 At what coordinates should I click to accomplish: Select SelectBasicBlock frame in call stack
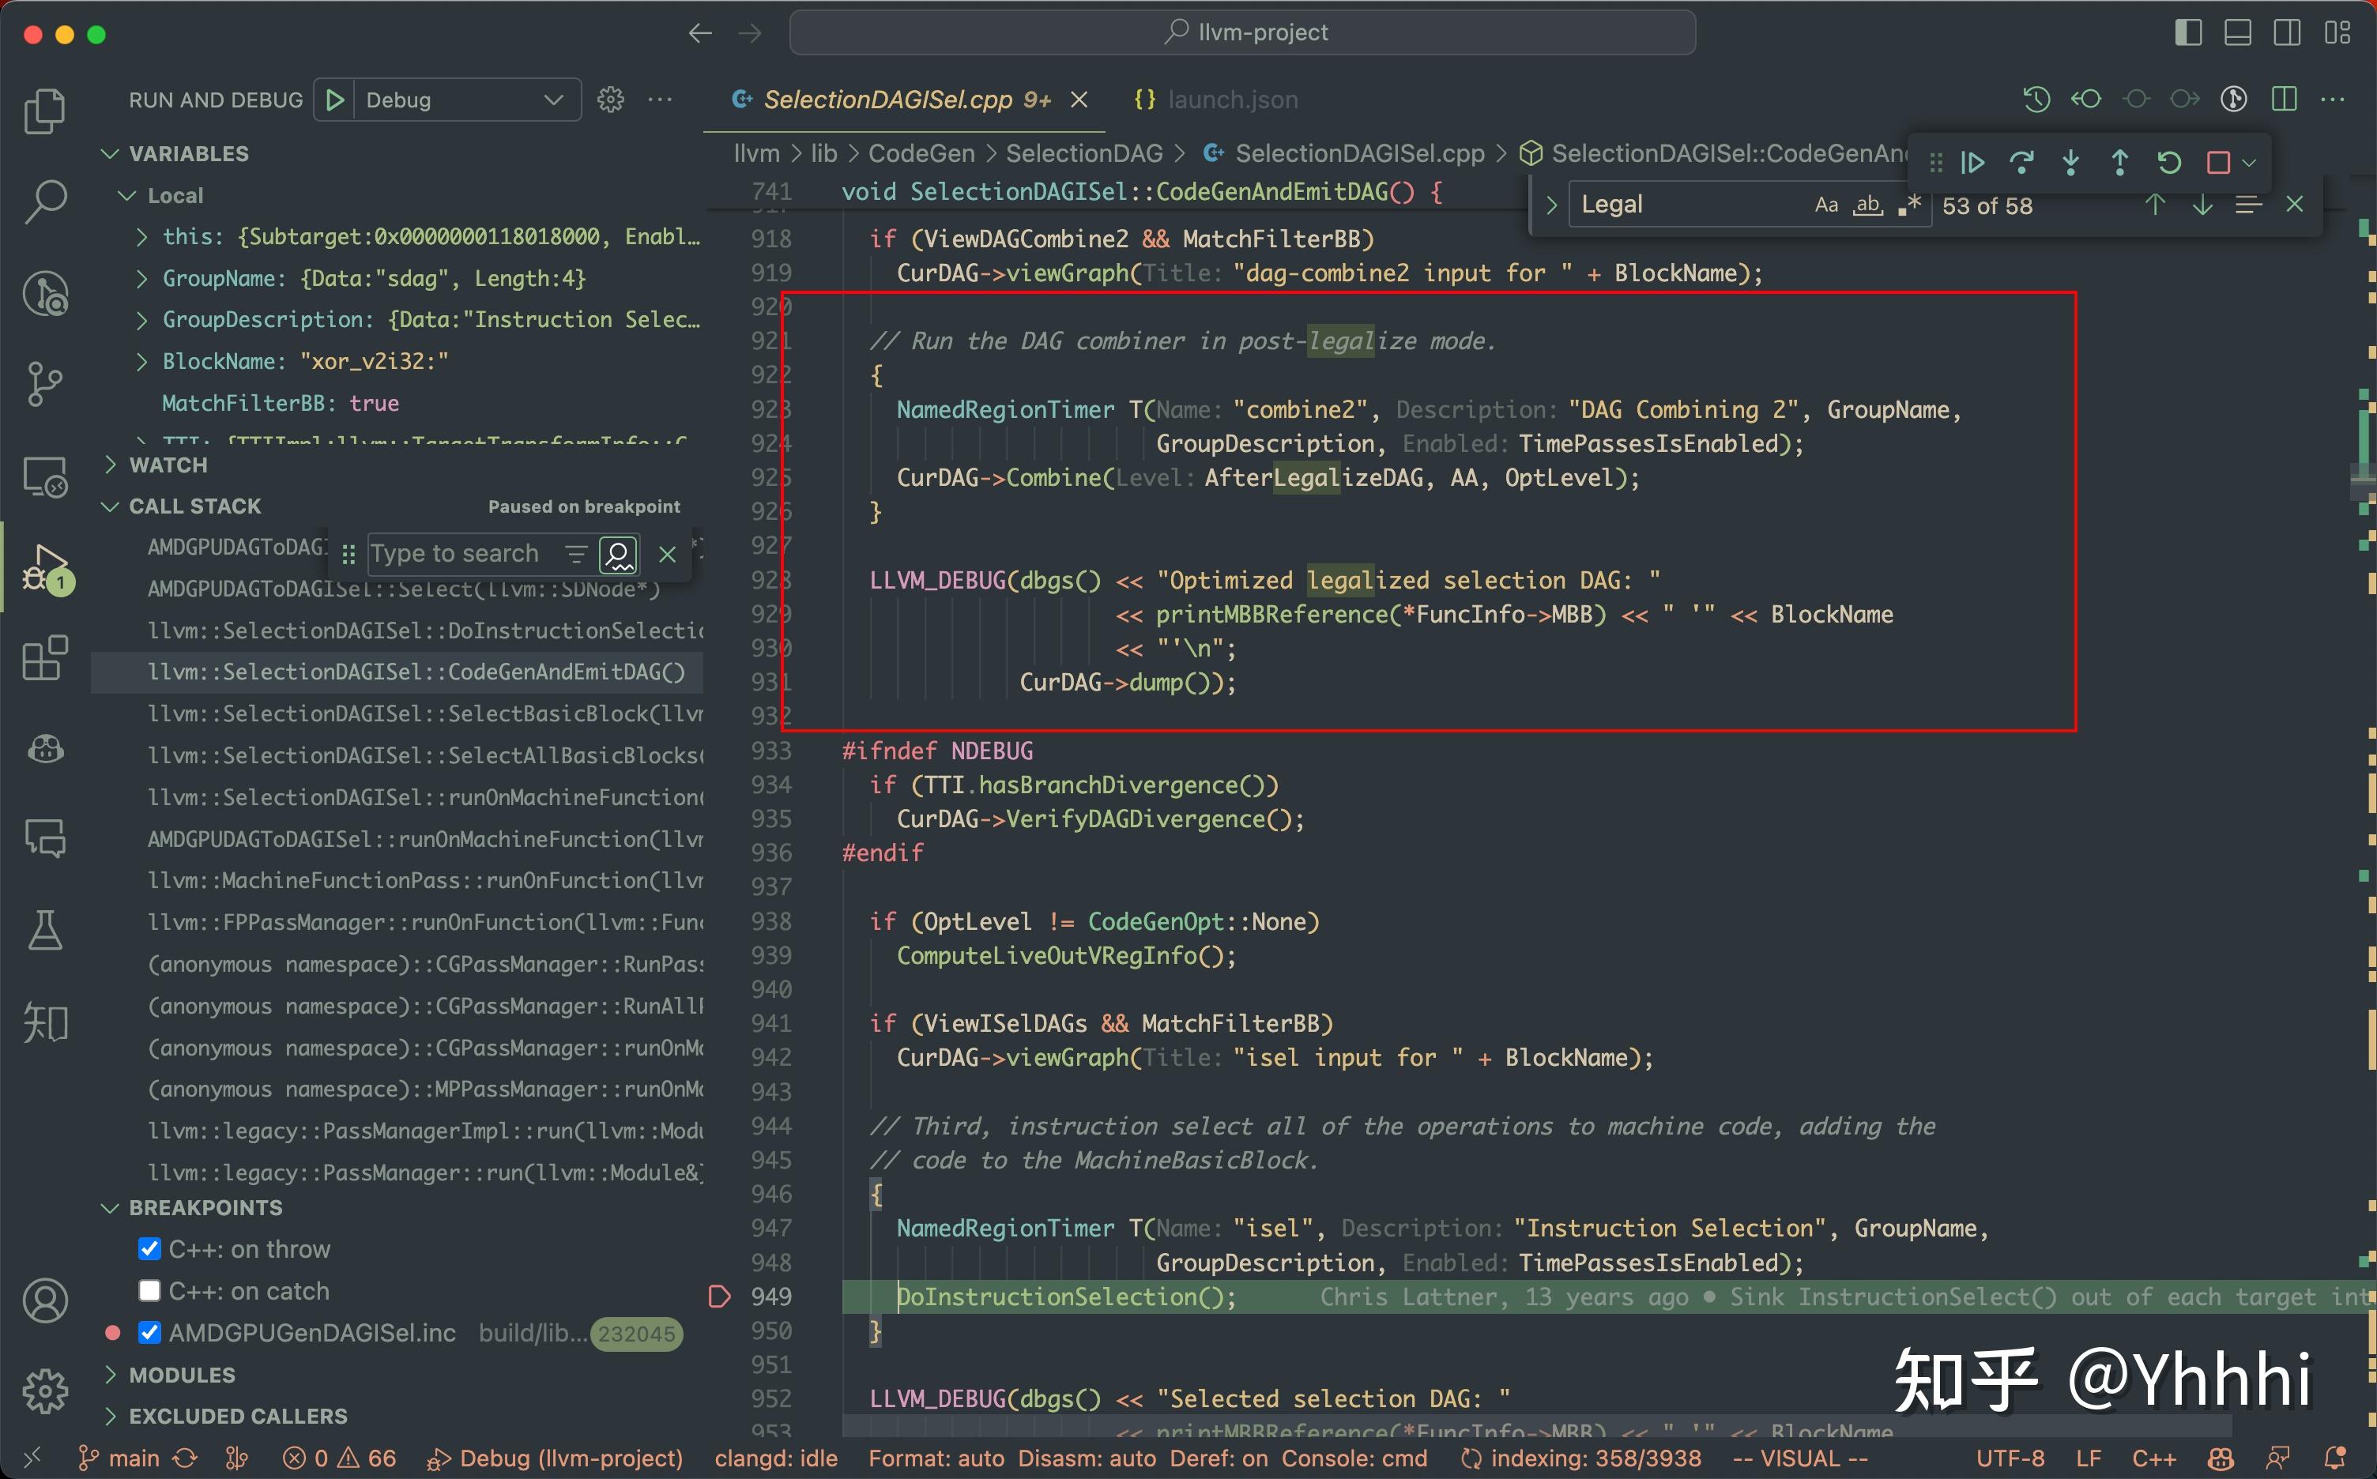424,714
